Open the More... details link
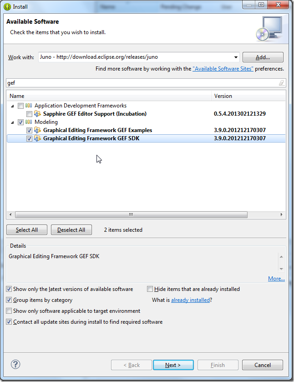The height and width of the screenshot is (382, 294). click(x=276, y=279)
